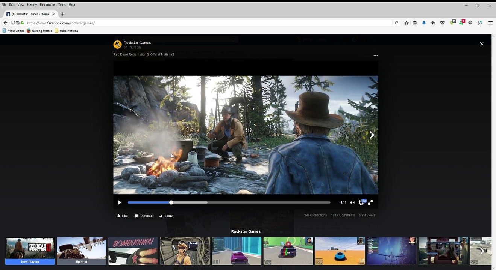
Task: Open the History menu
Action: pyautogui.click(x=32, y=4)
